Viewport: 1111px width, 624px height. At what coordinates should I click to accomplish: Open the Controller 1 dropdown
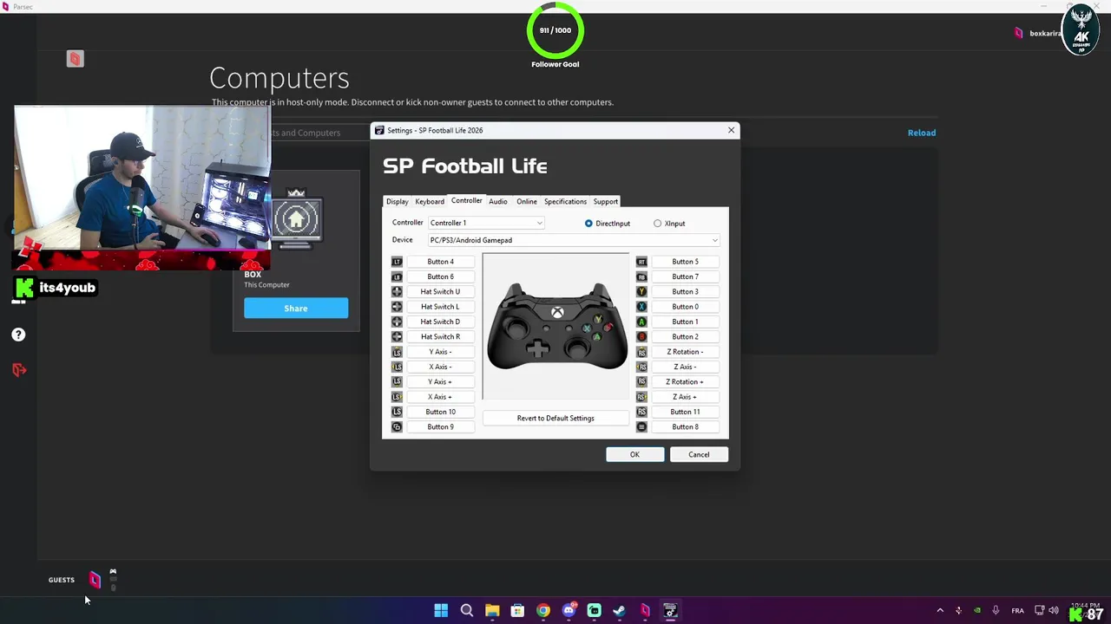coord(486,223)
